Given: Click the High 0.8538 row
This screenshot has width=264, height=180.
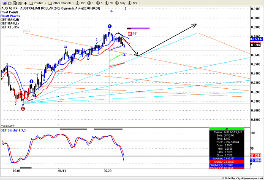Looking at the screenshot, I should coord(226,148).
